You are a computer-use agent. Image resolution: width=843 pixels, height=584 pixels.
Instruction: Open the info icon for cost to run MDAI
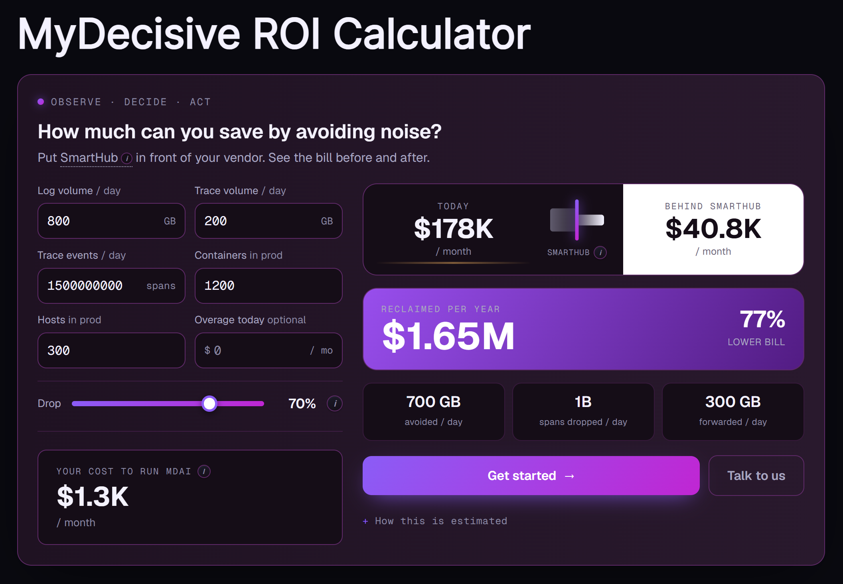click(x=204, y=471)
